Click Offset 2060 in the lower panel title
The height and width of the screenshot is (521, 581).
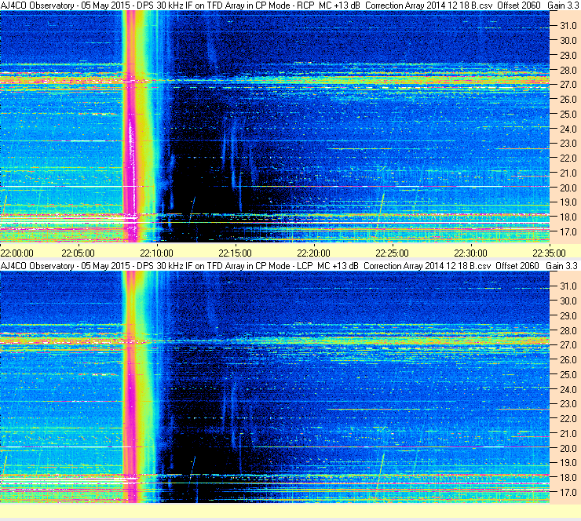(517, 266)
